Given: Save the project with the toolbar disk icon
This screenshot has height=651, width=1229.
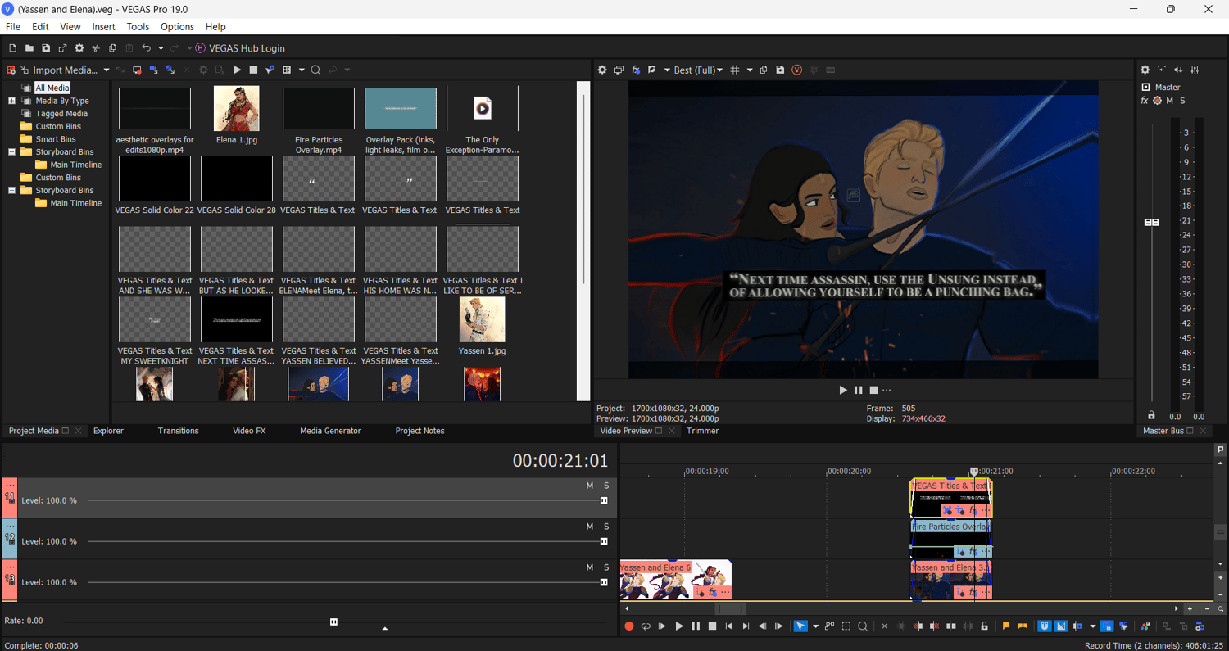Looking at the screenshot, I should [x=46, y=48].
